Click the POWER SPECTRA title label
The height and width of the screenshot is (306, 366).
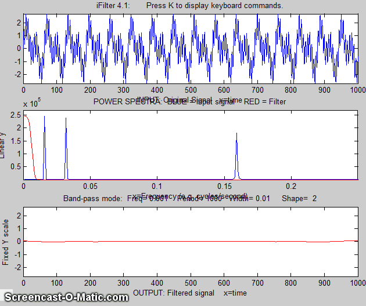pos(129,101)
